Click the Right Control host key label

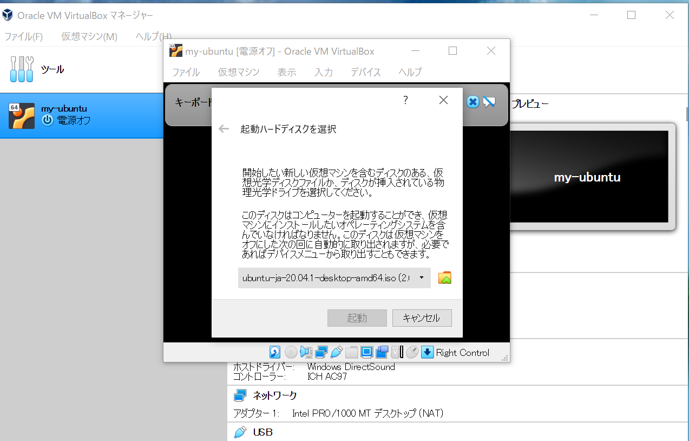pos(463,353)
